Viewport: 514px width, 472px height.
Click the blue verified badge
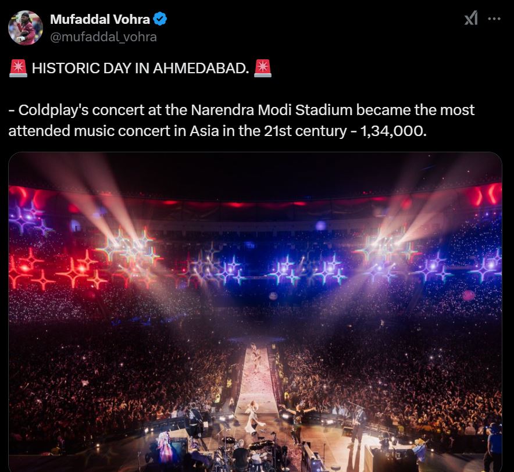point(160,19)
